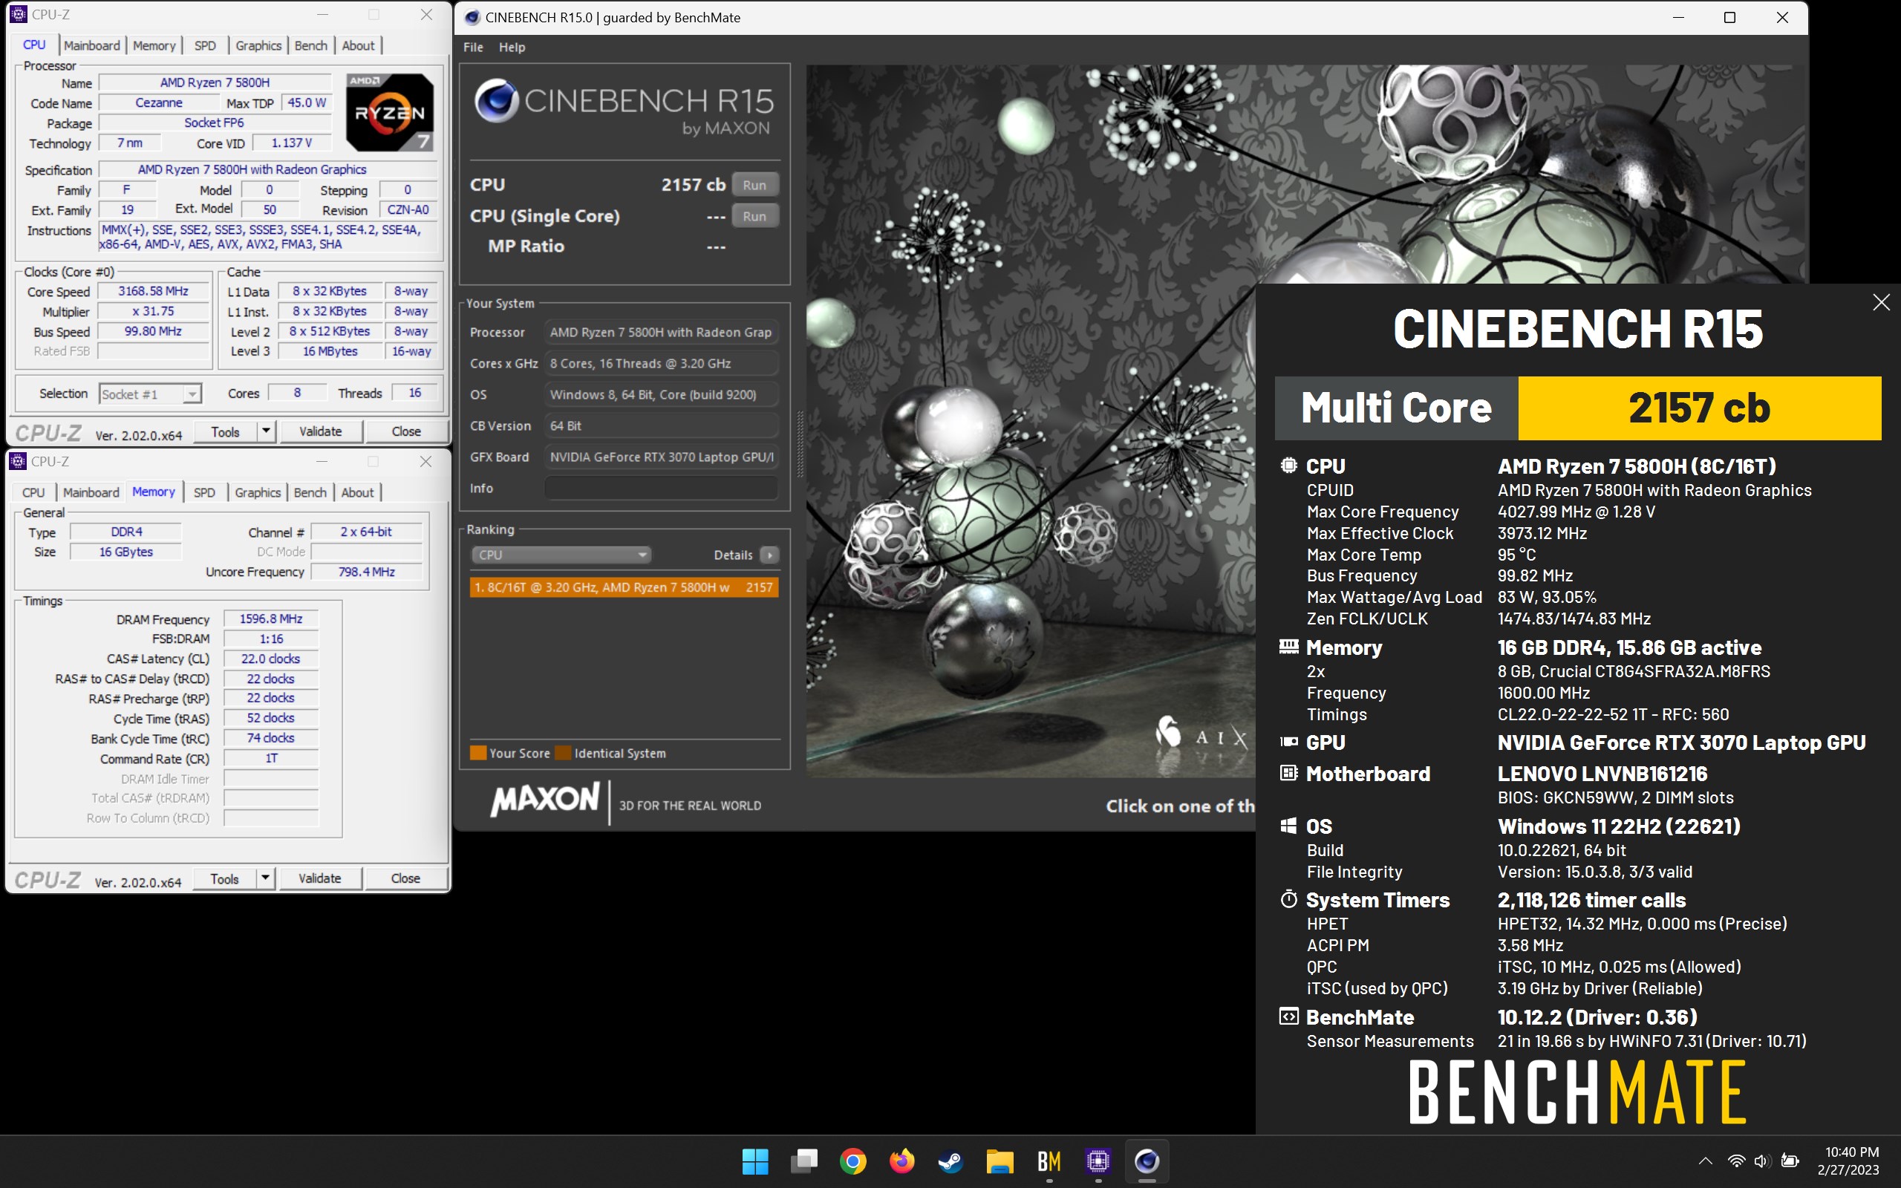Screen dimensions: 1901x1188
Task: Switch to BenchMate taskbar icon
Action: [x=1049, y=1161]
